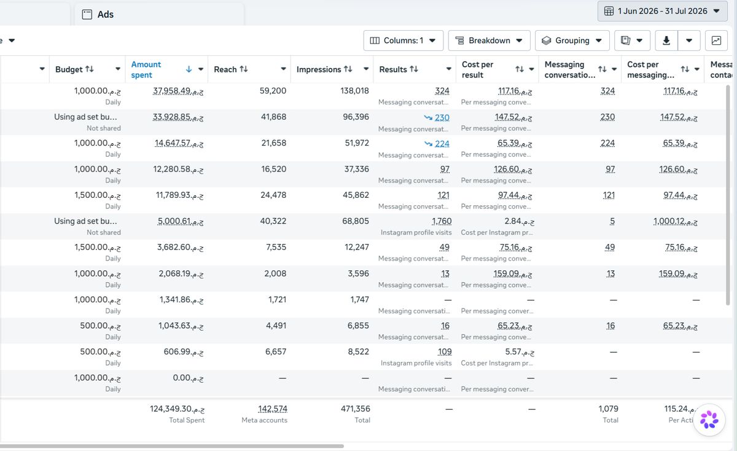The image size is (737, 451).
Task: Click the results value 121
Action: click(443, 195)
